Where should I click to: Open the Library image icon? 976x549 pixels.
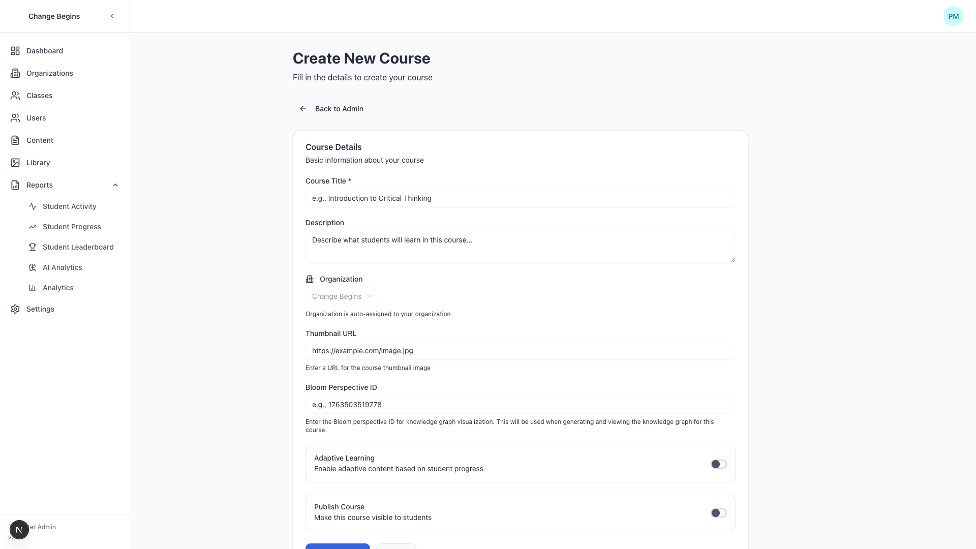click(x=15, y=163)
